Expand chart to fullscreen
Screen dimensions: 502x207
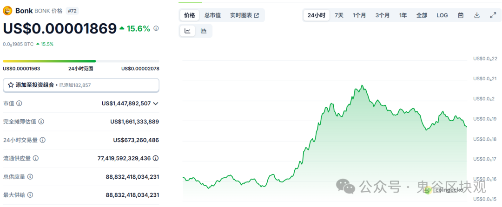point(493,15)
